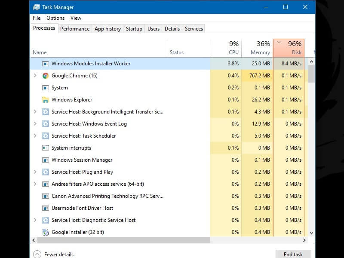Viewport: 344px width, 258px height.
Task: Click the 4.3 MB memory value
Action: coord(262,112)
